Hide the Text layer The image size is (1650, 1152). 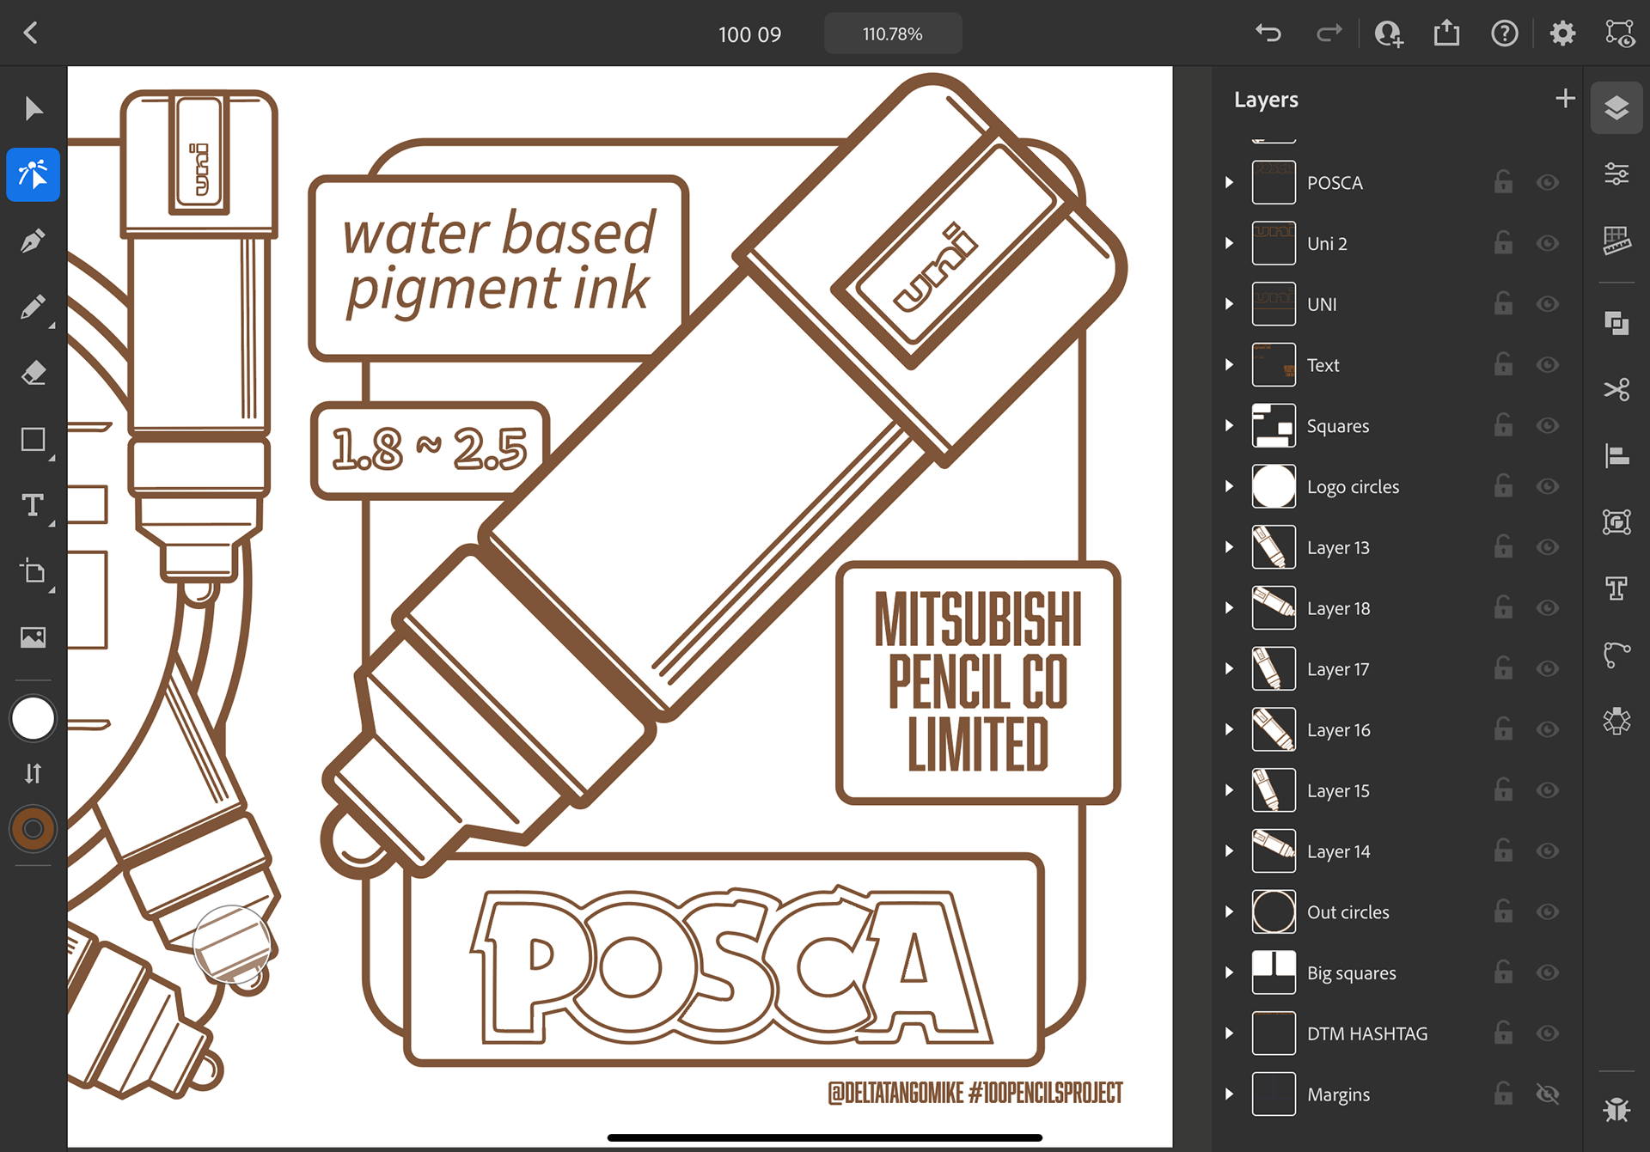(x=1548, y=365)
